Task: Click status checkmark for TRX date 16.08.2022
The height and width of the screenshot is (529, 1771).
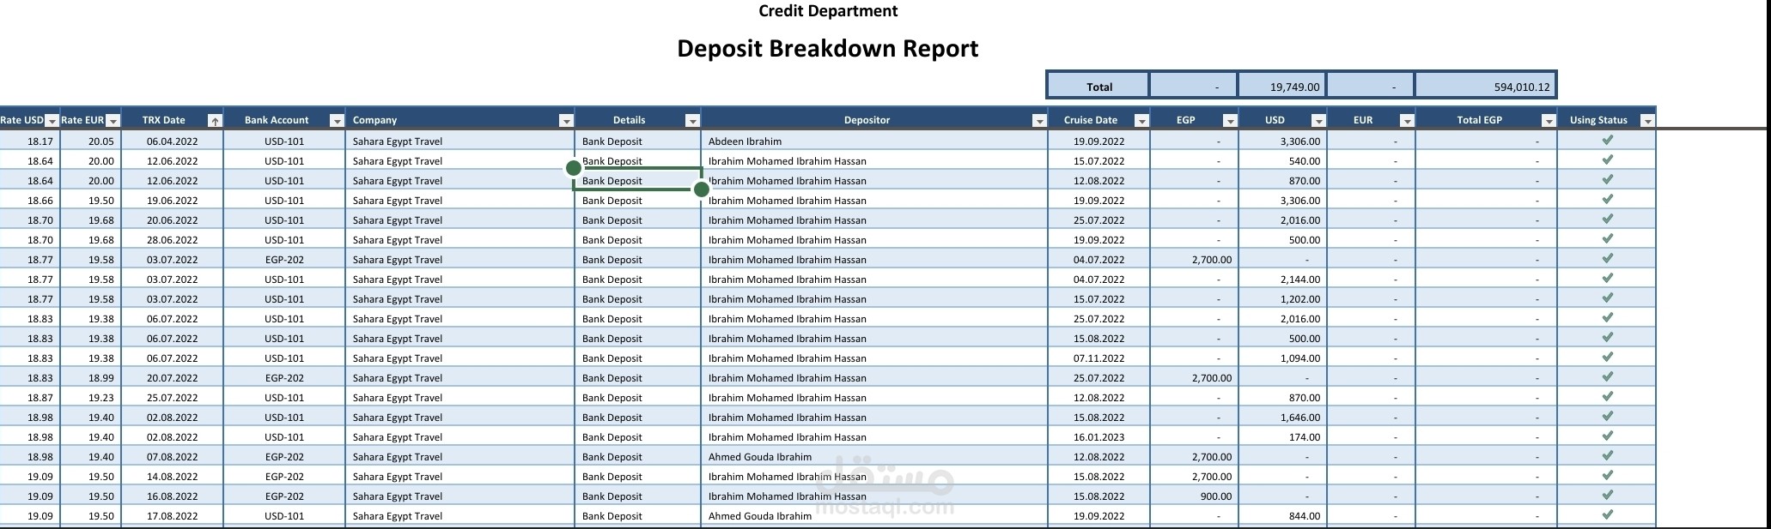Action: click(x=1607, y=495)
